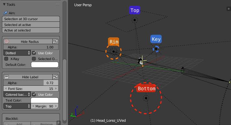Image resolution: width=231 pixels, height=125 pixels.
Task: Toggle the Selected Only checkbox
Action: pyautogui.click(x=34, y=59)
